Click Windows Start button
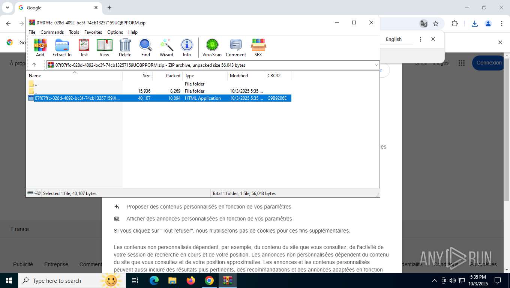 click(x=9, y=280)
